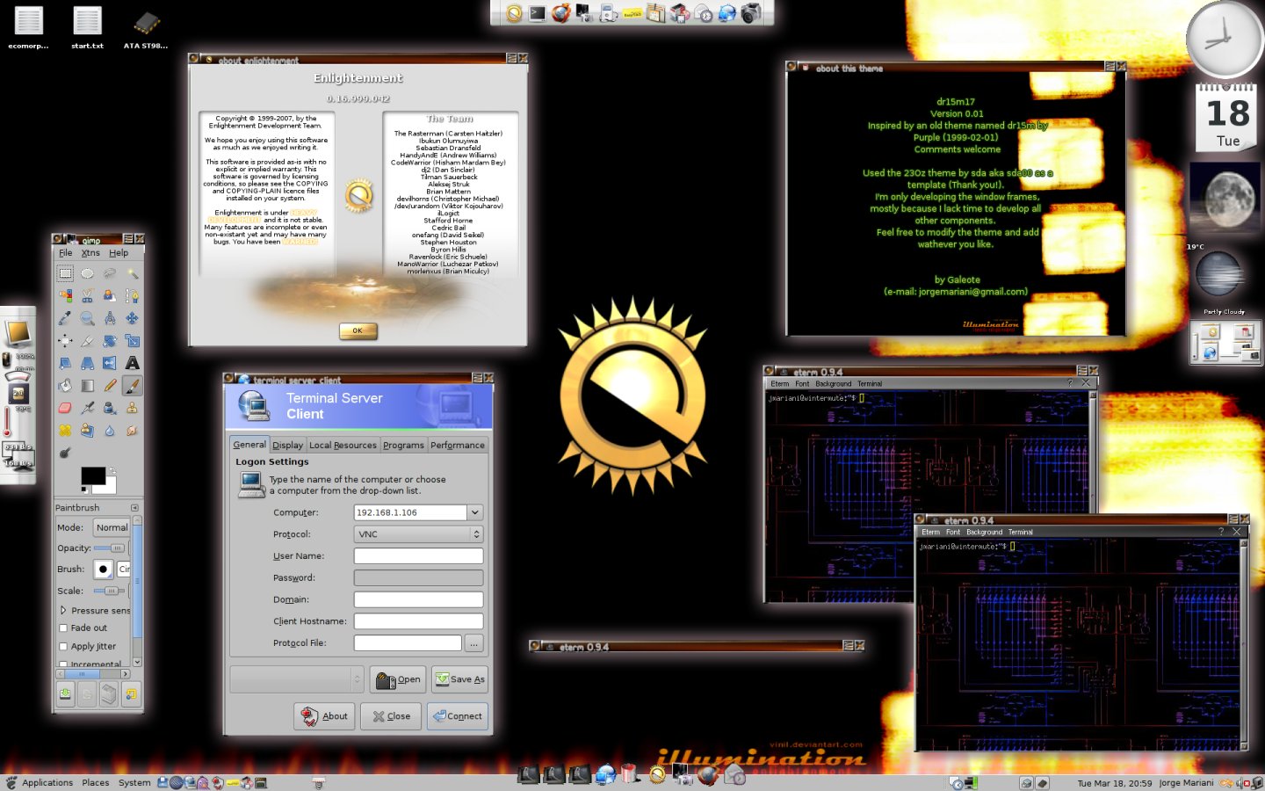
Task: Select the Eraser tool in GIMP
Action: (65, 408)
